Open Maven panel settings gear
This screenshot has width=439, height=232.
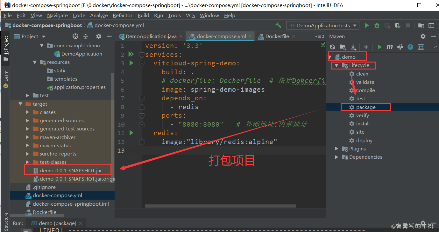(423, 36)
